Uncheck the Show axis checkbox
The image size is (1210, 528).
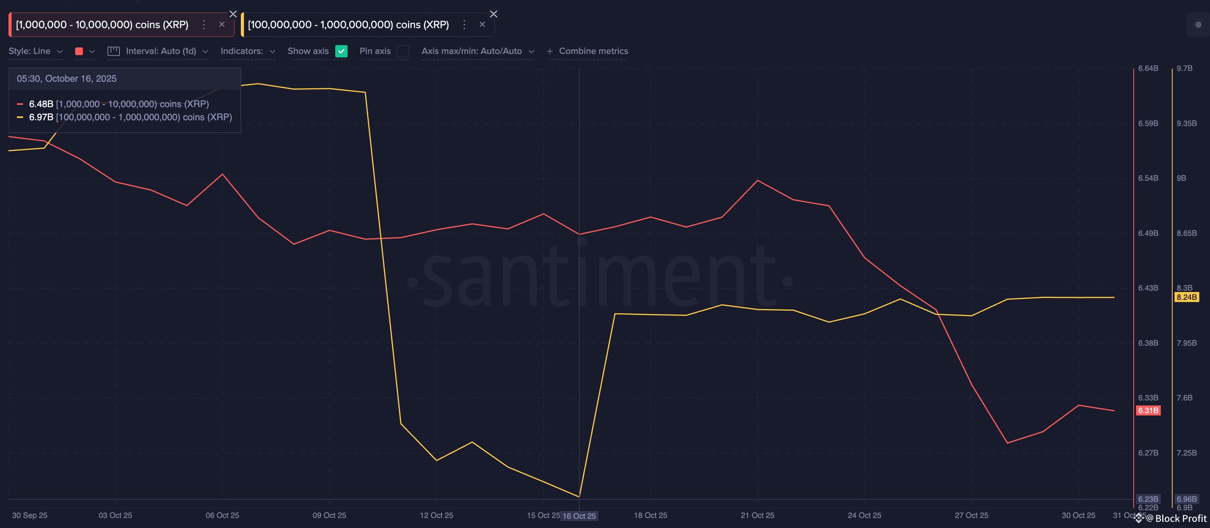click(341, 51)
